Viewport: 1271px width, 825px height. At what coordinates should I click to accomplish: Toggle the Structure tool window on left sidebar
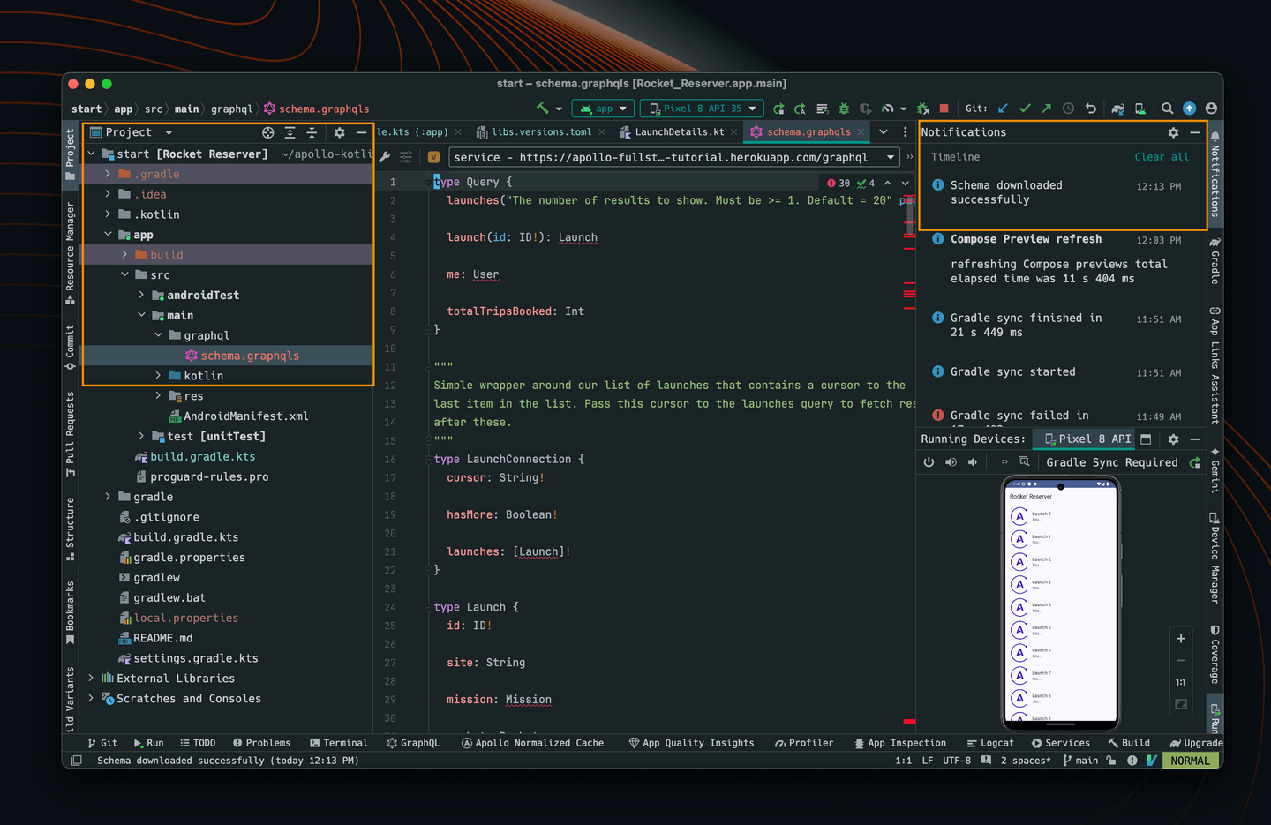71,528
